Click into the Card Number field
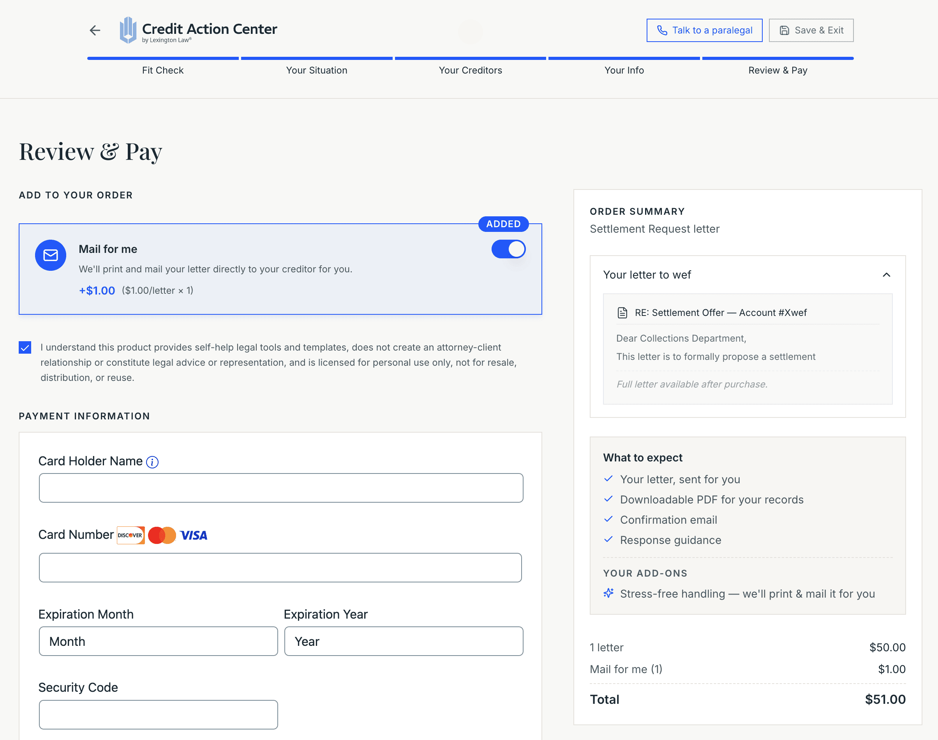The height and width of the screenshot is (740, 938). [x=280, y=568]
